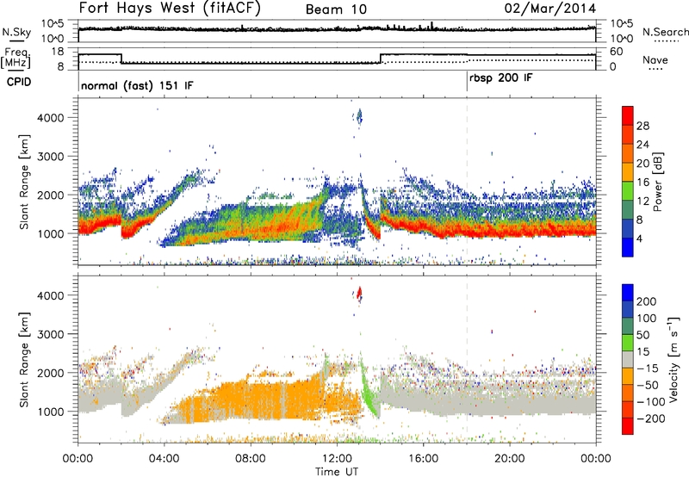Click the '200' velocity scale value
This screenshot has width=689, height=477.
pyautogui.click(x=647, y=301)
